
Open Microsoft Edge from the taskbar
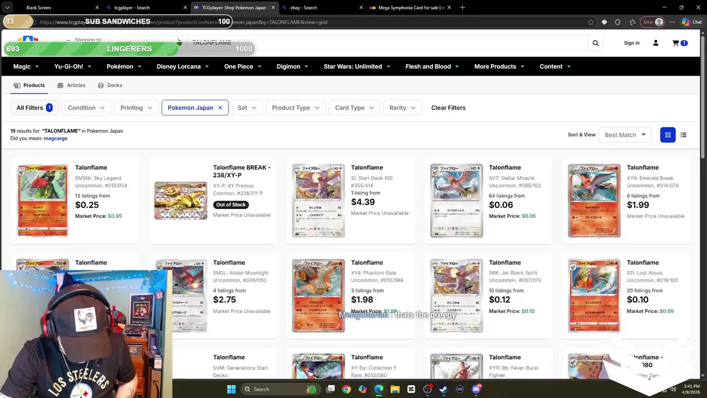[x=378, y=389]
